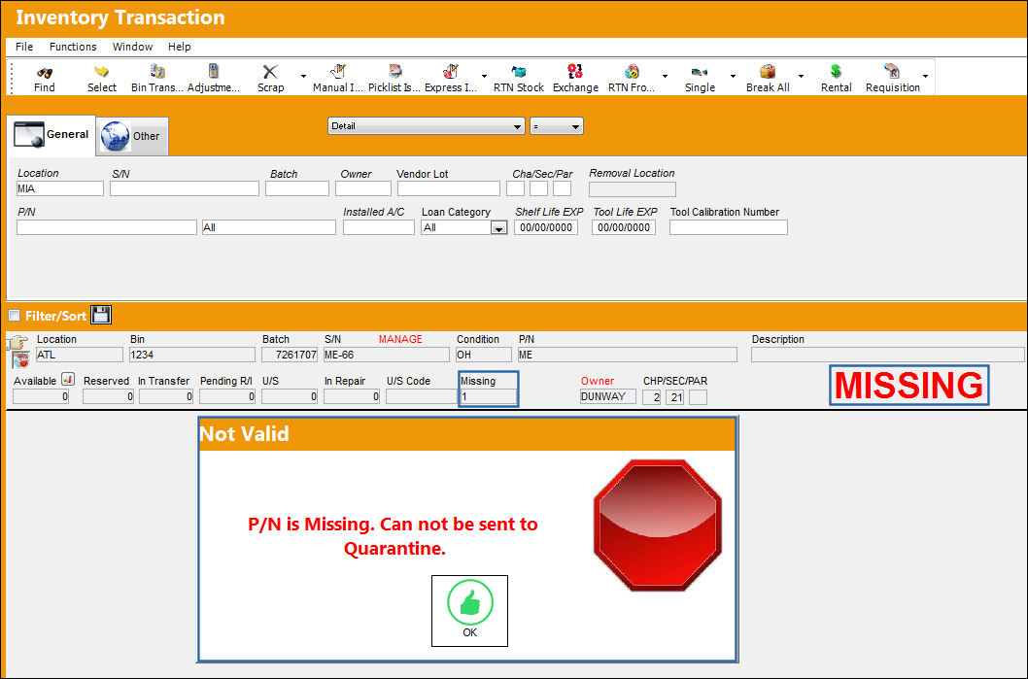Click the Tool Calibration Number field
The height and width of the screenshot is (679, 1028).
(729, 227)
